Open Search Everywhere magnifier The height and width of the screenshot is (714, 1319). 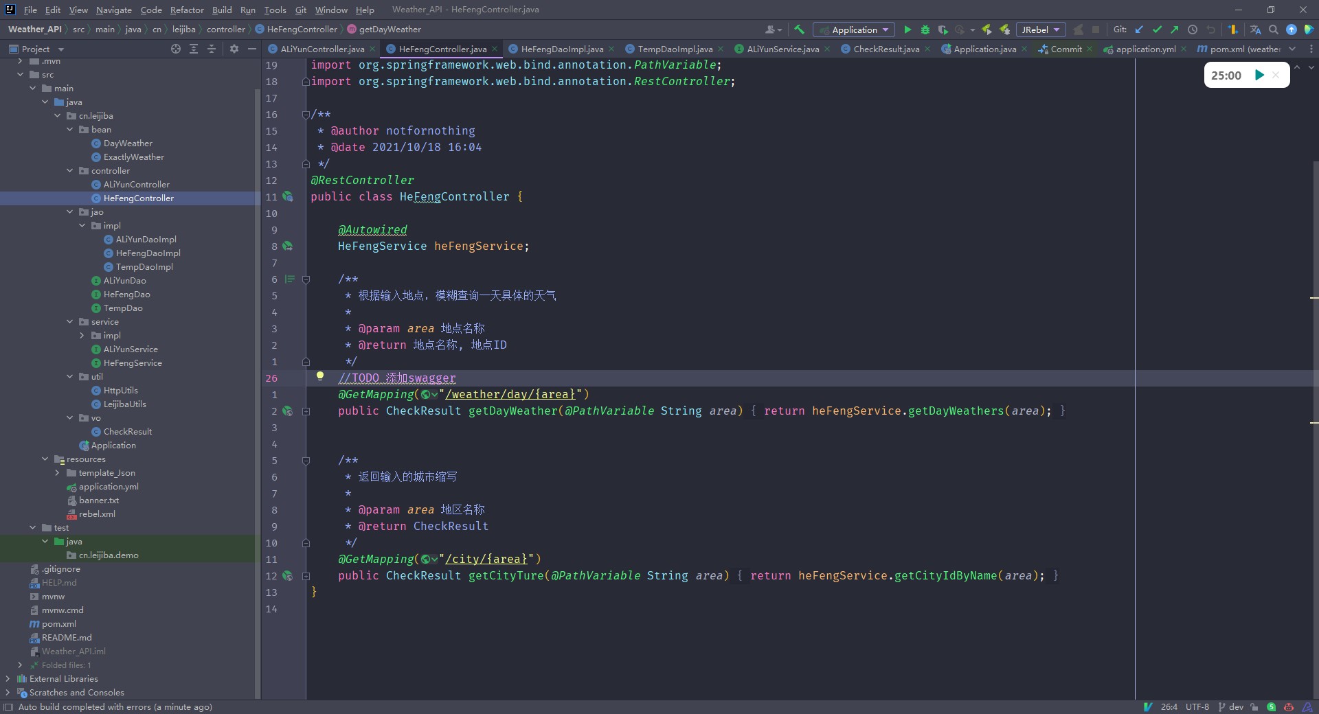(x=1274, y=30)
